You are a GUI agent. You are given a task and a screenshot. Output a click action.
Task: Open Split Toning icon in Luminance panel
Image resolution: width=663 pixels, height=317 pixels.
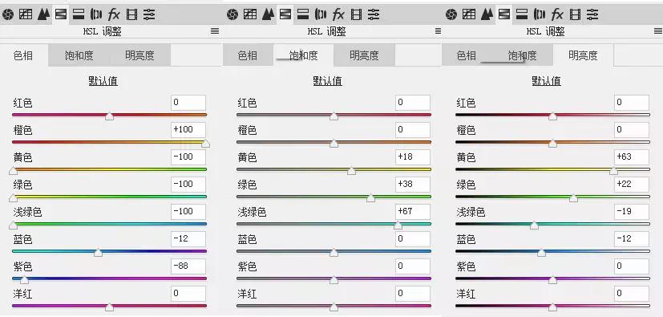click(x=522, y=14)
